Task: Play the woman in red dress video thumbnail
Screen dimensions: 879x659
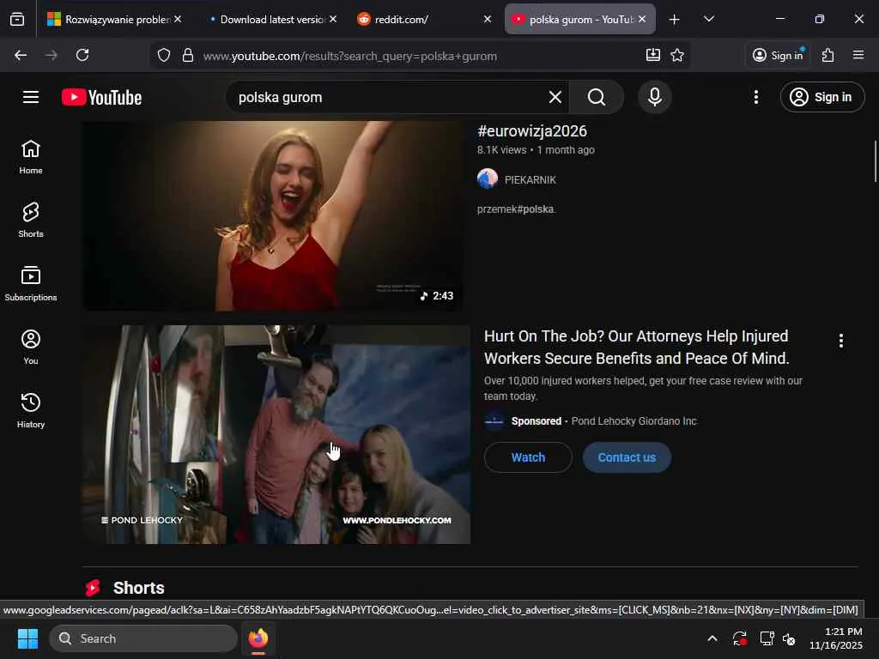Action: tap(272, 215)
